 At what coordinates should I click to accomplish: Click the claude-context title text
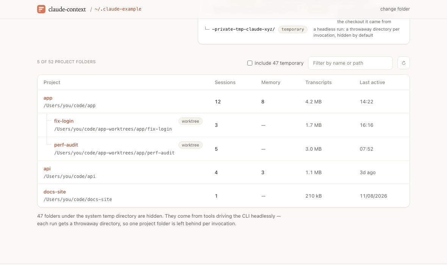(67, 9)
